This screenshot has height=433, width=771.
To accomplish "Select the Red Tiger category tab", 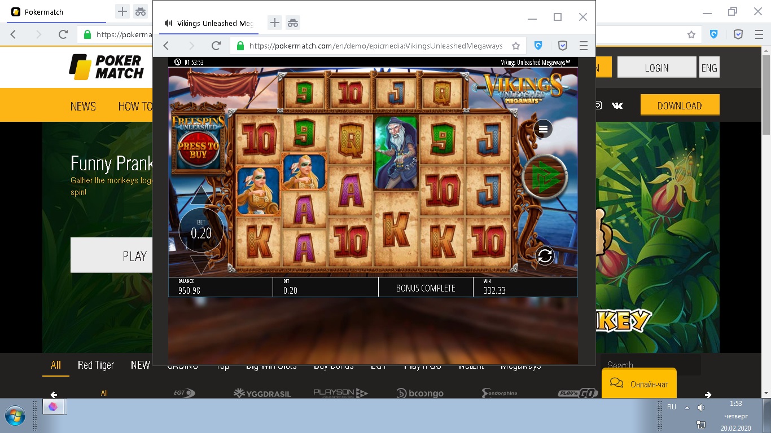I will (x=96, y=365).
